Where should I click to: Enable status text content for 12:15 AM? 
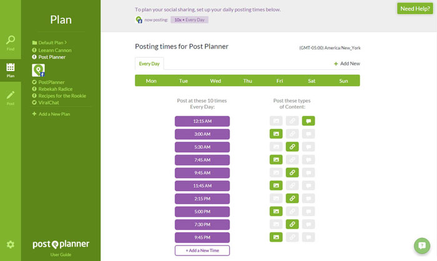(x=308, y=121)
